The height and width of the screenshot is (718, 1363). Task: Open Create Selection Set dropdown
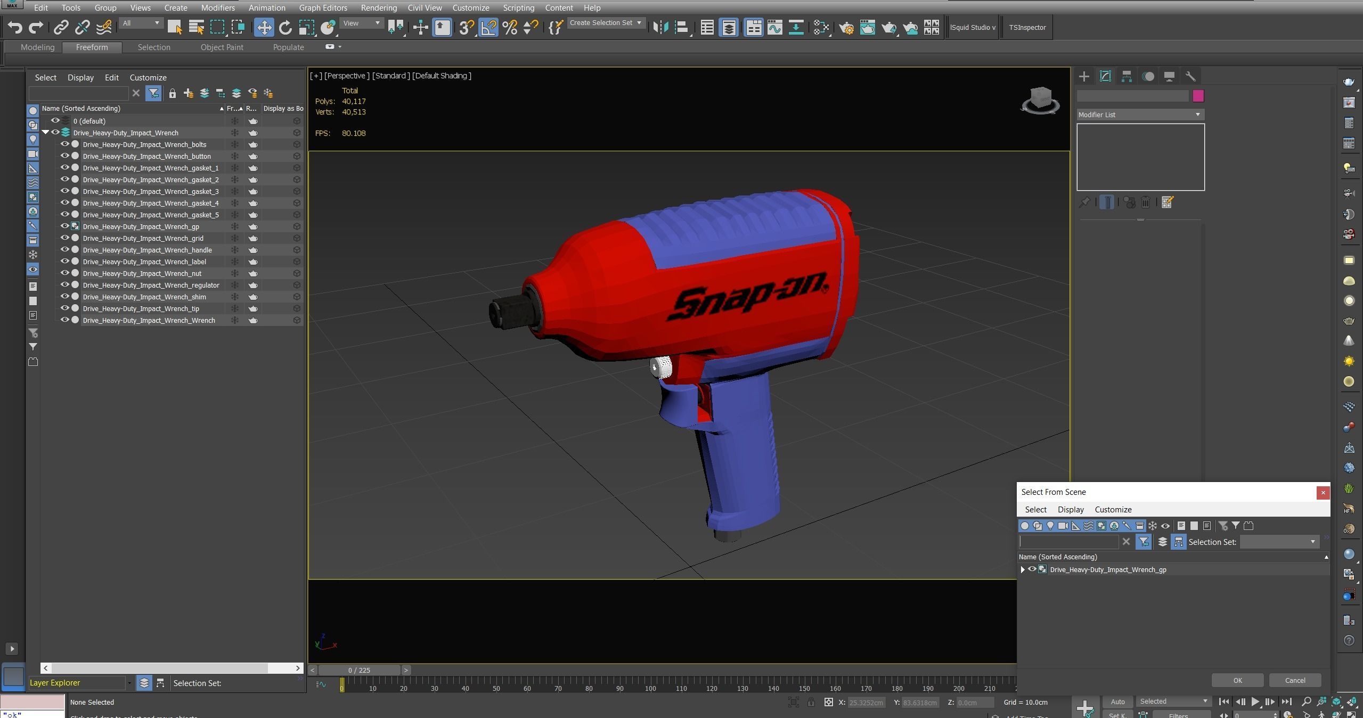tap(606, 23)
